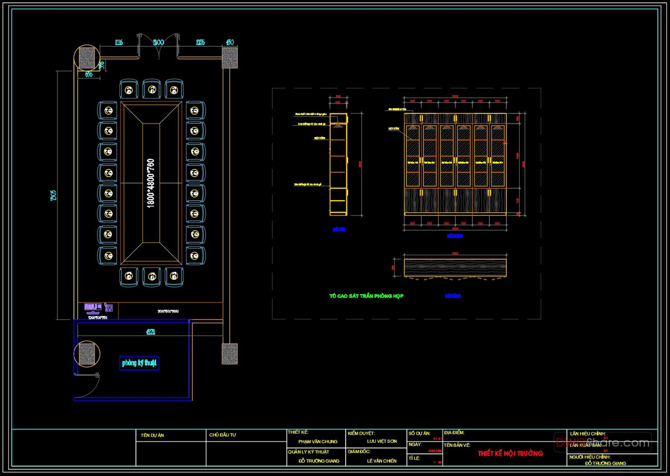The image size is (670, 476).
Task: Select the top-left hatched column block
Action: (x=87, y=57)
